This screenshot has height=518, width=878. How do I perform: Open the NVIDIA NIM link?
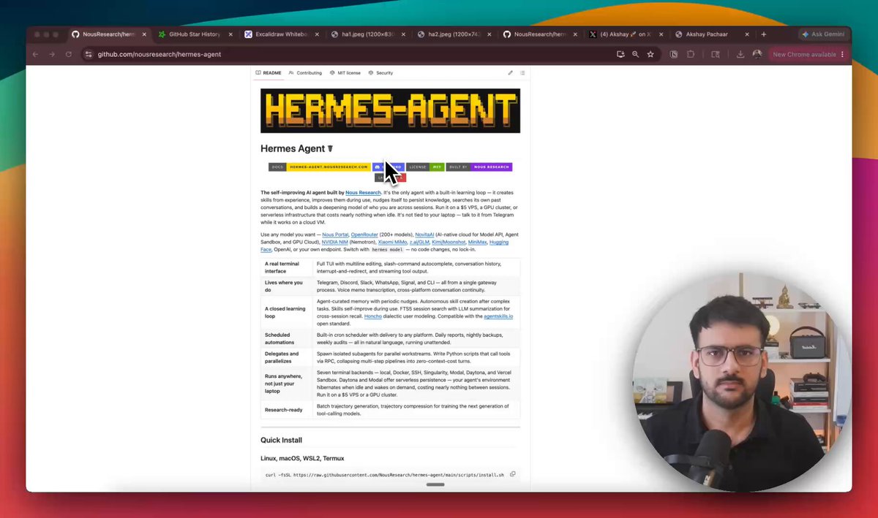334,242
